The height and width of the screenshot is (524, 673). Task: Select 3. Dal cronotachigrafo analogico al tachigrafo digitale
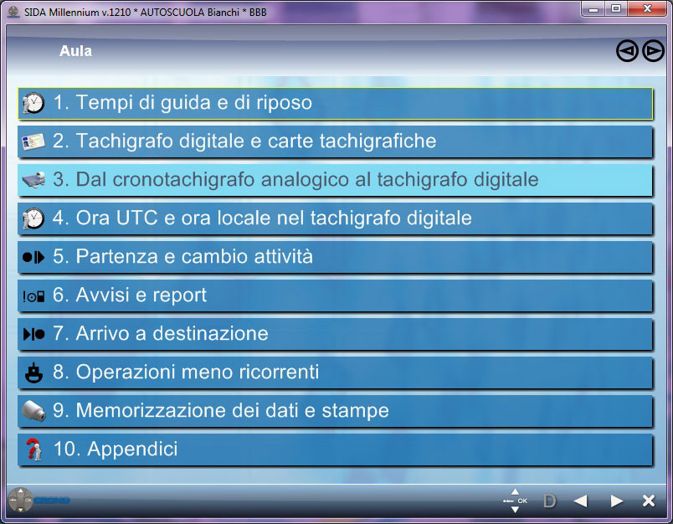click(x=335, y=180)
